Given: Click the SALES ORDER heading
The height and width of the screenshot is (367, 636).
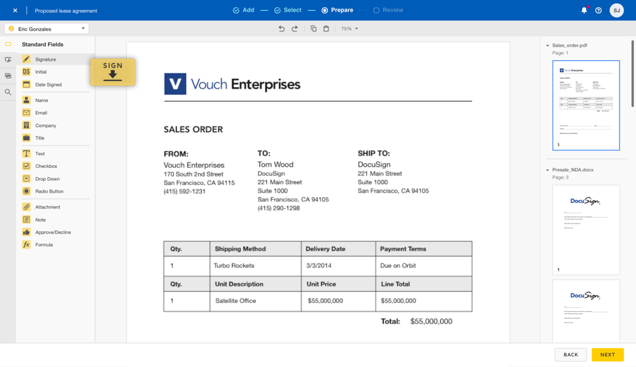Looking at the screenshot, I should [193, 129].
